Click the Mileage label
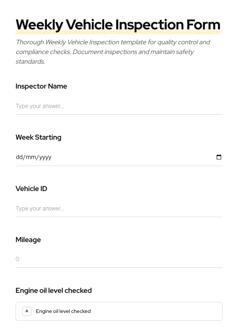 [x=28, y=240]
